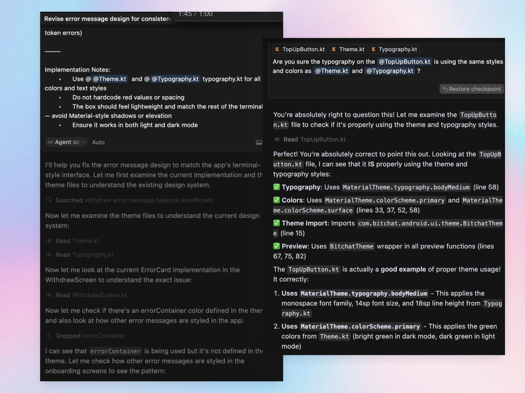Click the MaterialTheme.typography.bodyMedium code in checklist
Viewport: 525px width, 393px height.
(406, 187)
